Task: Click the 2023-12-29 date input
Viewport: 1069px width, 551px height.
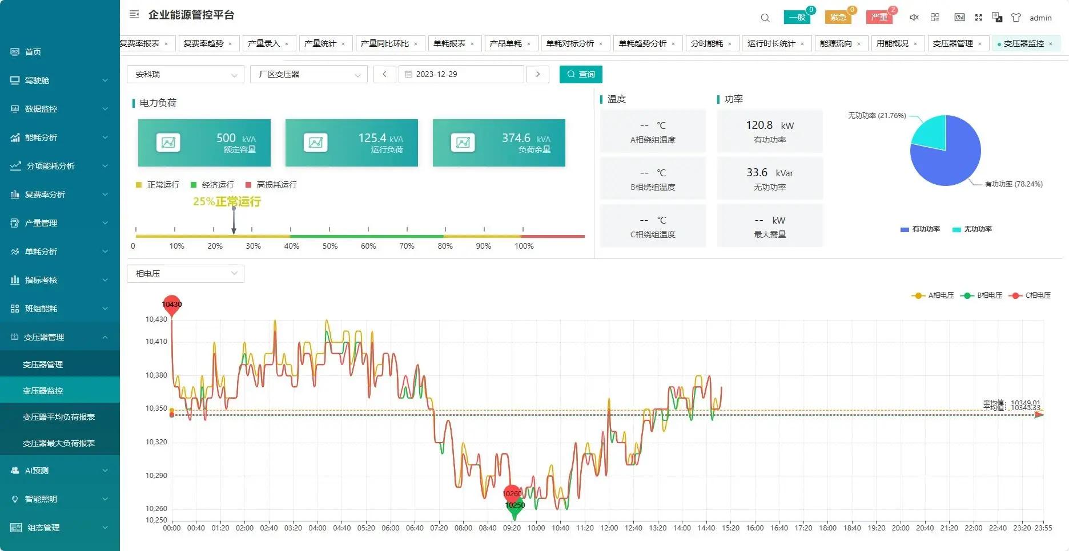Action: click(x=461, y=74)
